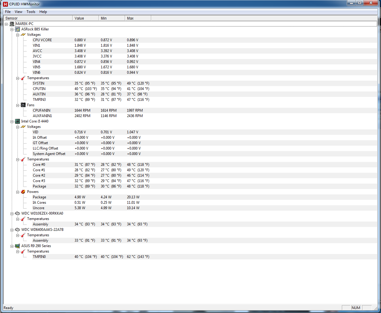Select the CPUTIN temperature row
Image resolution: width=381 pixels, height=313 pixels.
point(205,89)
